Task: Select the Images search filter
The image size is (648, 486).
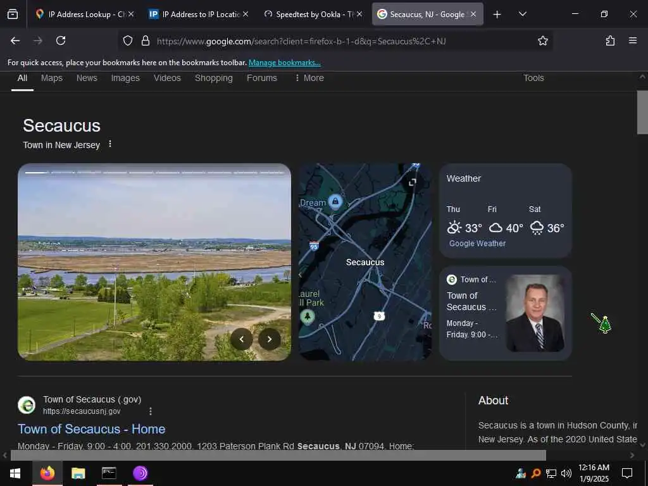Action: [x=125, y=78]
